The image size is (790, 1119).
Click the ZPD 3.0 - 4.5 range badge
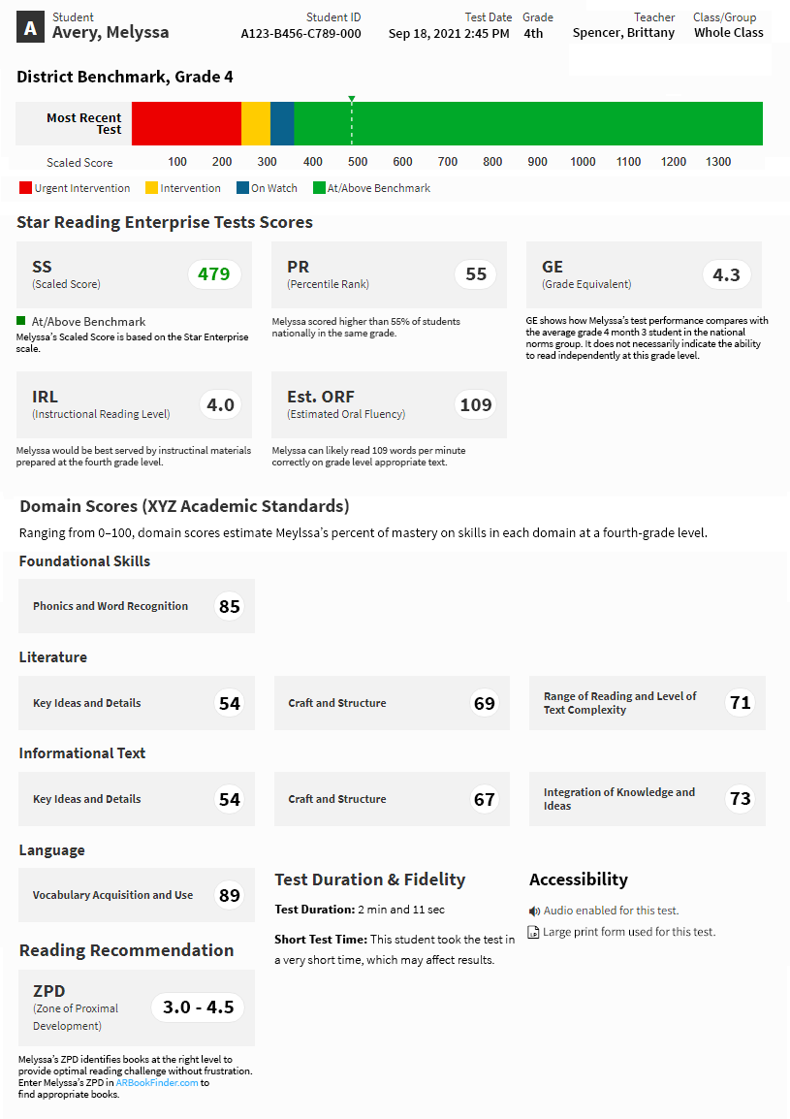click(199, 1007)
